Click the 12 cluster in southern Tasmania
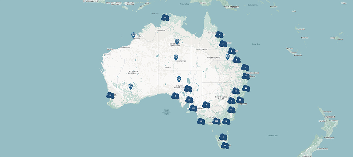353x157 pixels. [225, 145]
